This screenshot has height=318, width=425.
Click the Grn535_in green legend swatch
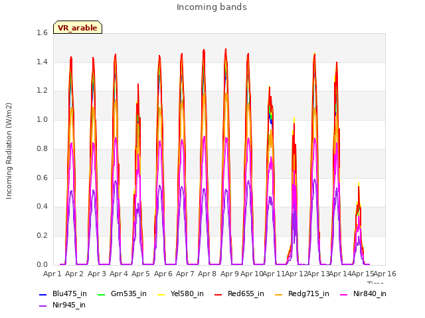[101, 294]
